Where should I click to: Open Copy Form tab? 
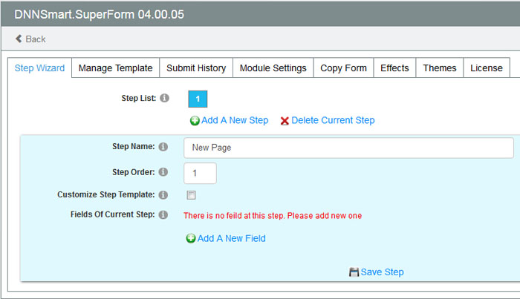tap(343, 68)
